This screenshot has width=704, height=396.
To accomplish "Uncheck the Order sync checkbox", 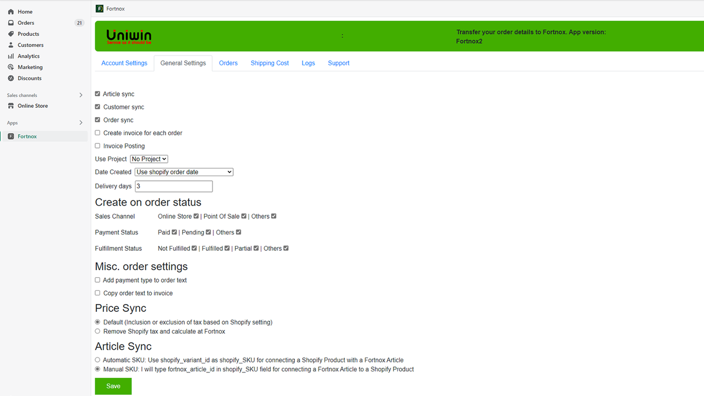I will point(97,119).
